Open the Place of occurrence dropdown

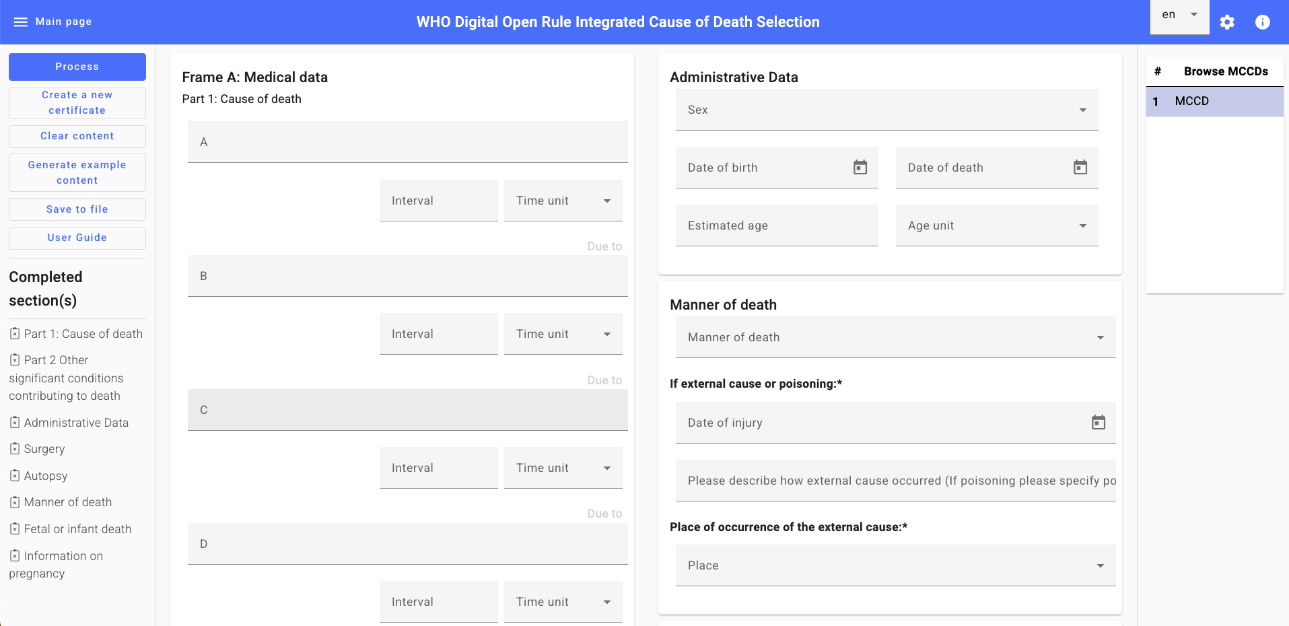[x=895, y=565]
